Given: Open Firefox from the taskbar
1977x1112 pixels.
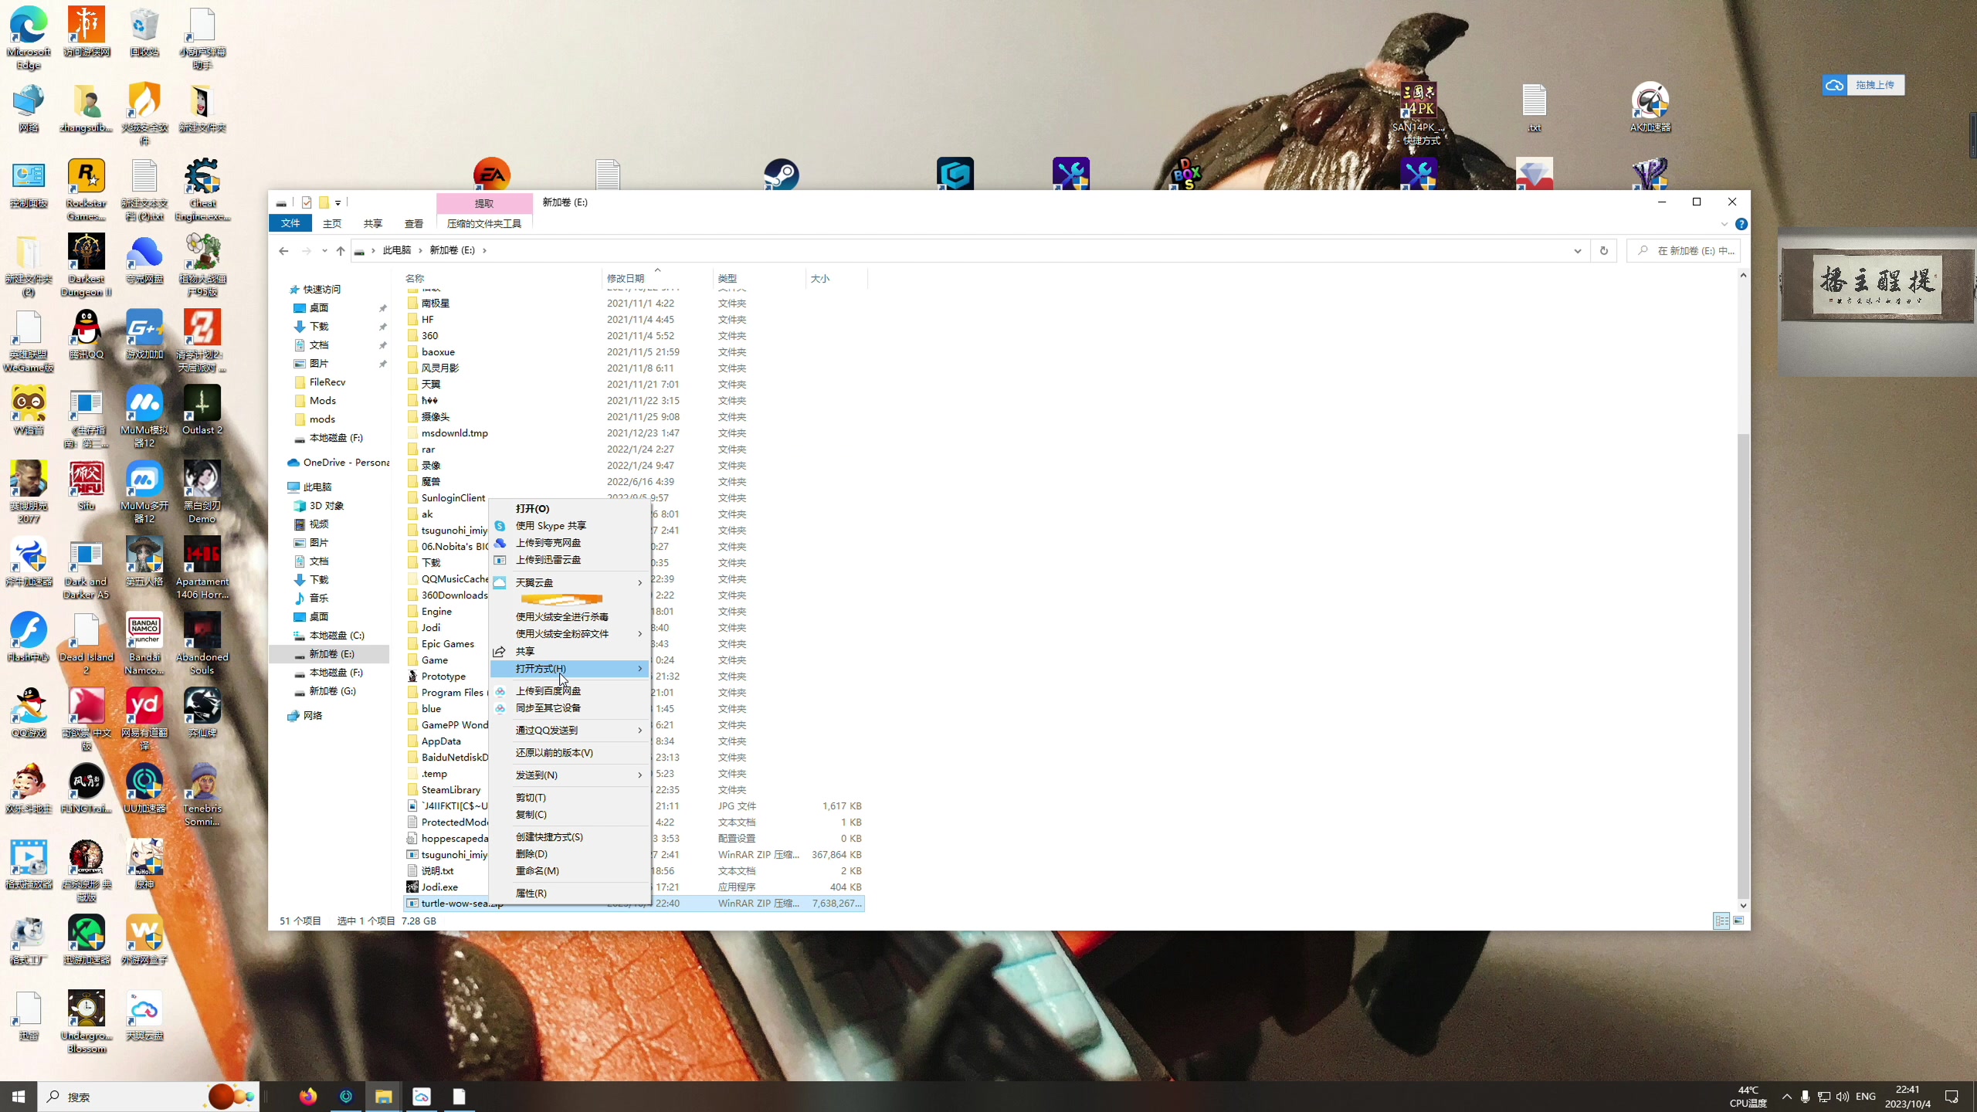Looking at the screenshot, I should 308,1097.
